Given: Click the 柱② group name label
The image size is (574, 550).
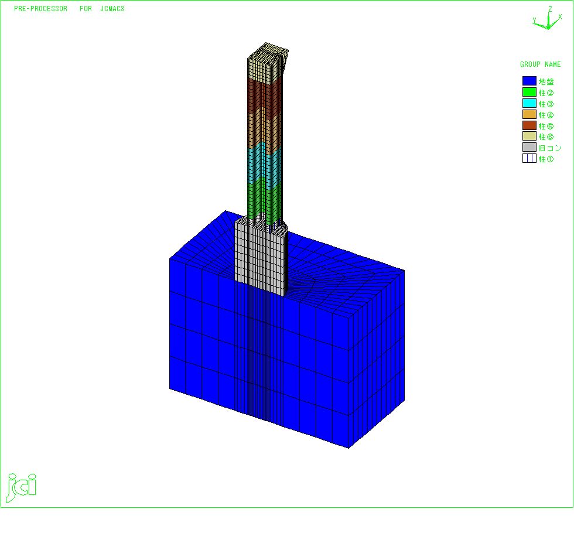Looking at the screenshot, I should click(x=546, y=93).
